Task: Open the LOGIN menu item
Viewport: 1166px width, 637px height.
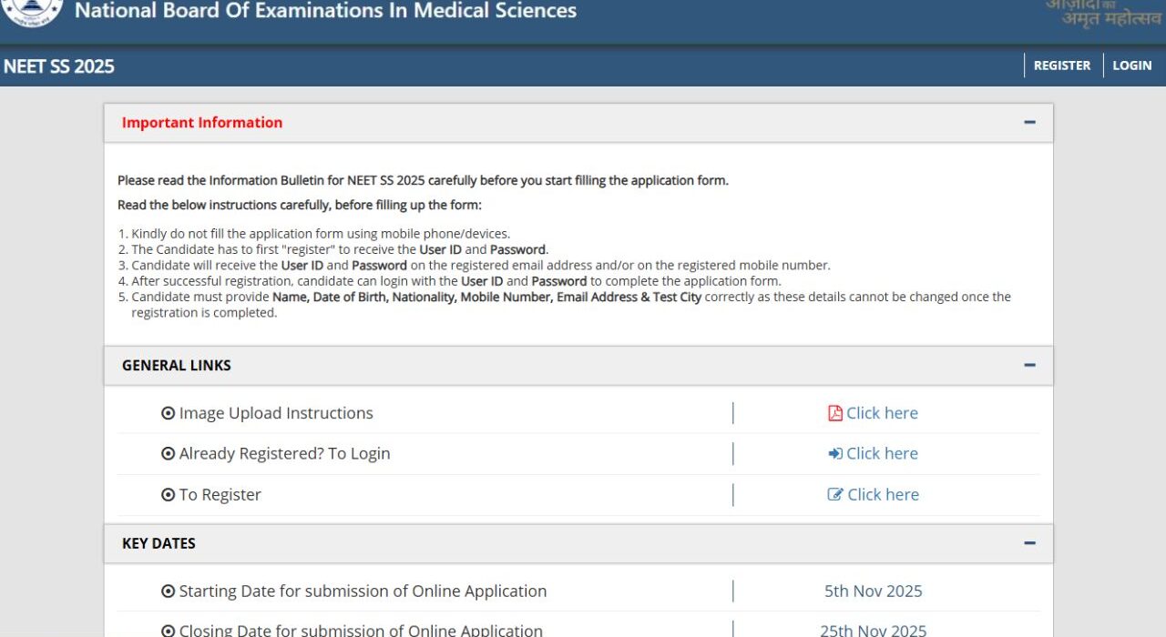Action: (x=1131, y=65)
